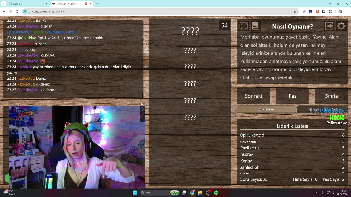Open the weather widget showing 9°C
This screenshot has width=351, height=197.
click(x=10, y=193)
